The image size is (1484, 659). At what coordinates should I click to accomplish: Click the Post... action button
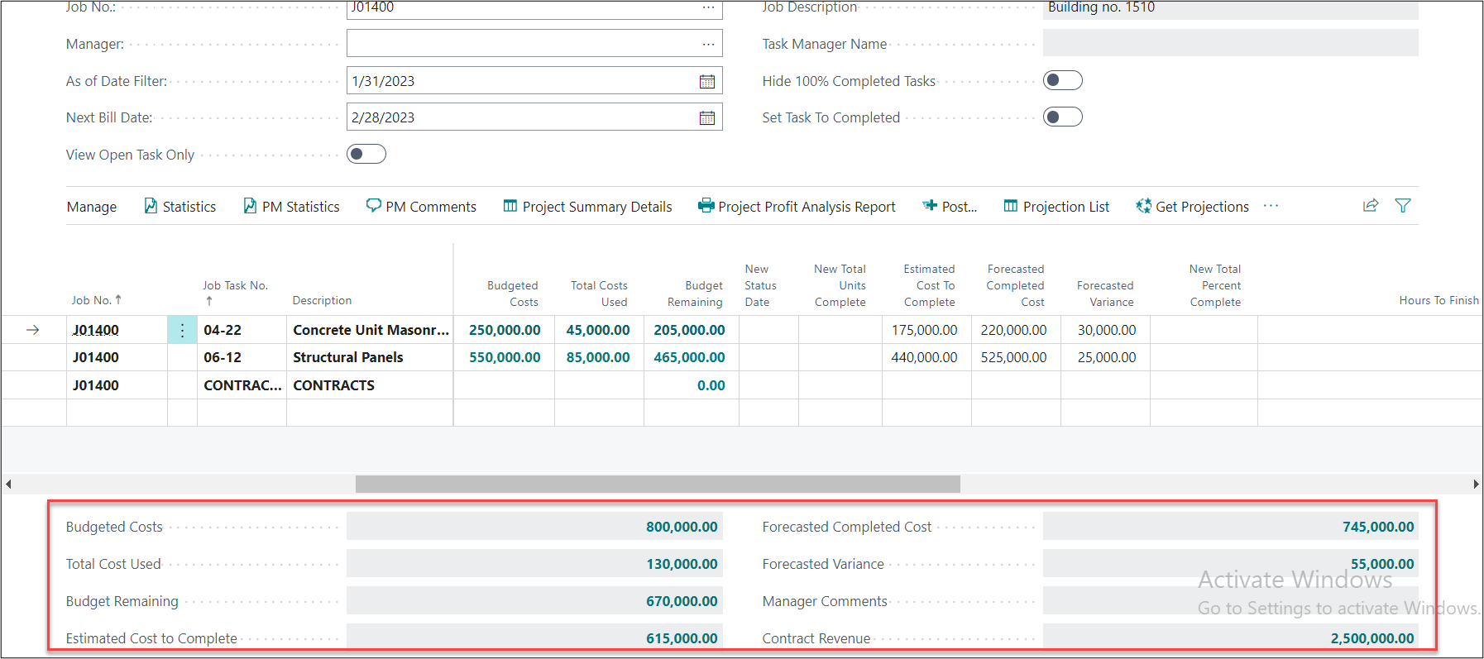tap(950, 207)
